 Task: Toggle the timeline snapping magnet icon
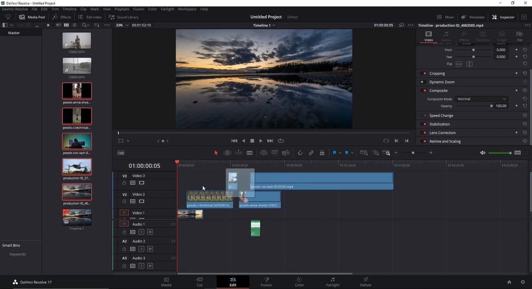pos(300,153)
